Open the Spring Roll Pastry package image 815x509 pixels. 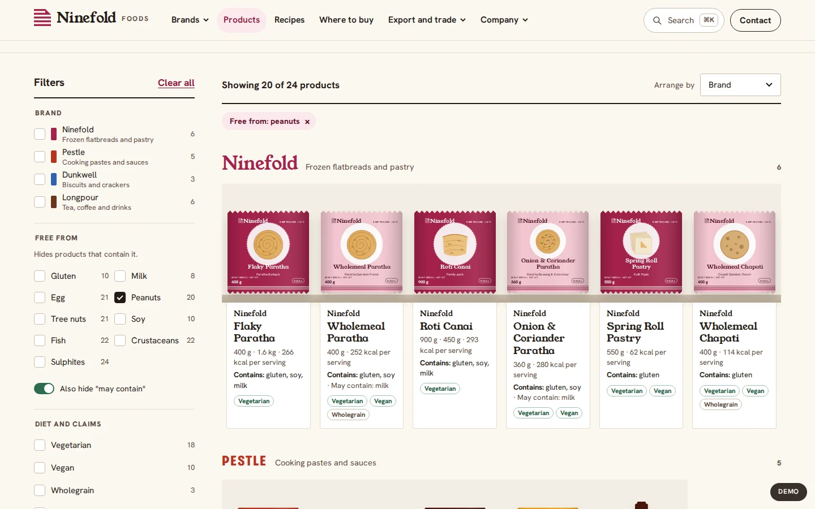tap(641, 252)
